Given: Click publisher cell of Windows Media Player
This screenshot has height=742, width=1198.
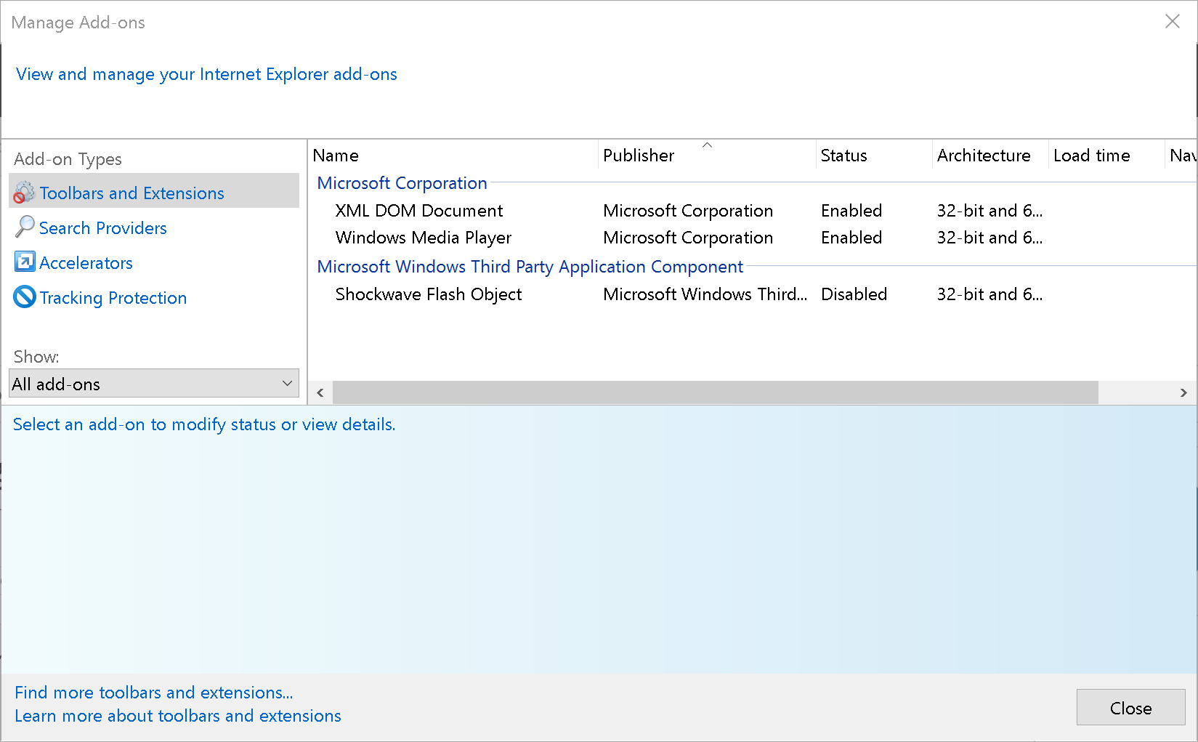Looking at the screenshot, I should tap(688, 238).
